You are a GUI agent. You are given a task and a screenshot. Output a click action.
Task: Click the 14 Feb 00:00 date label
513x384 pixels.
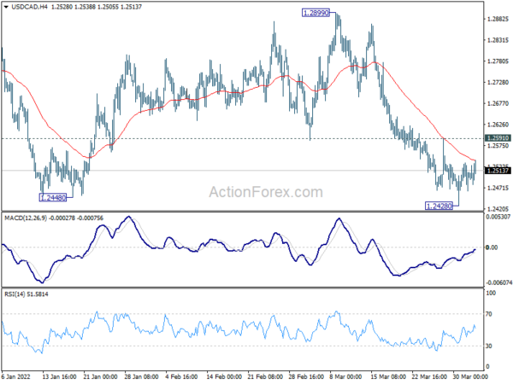click(x=224, y=376)
